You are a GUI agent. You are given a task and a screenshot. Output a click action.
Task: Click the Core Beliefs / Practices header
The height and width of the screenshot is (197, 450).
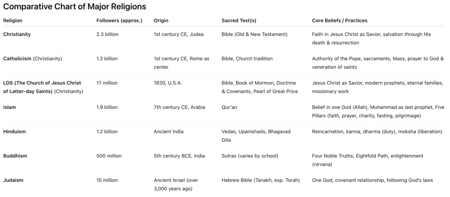pos(340,21)
